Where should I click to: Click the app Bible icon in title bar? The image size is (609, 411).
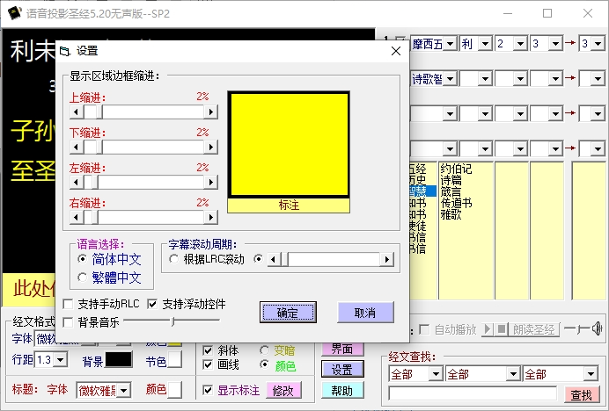point(14,13)
